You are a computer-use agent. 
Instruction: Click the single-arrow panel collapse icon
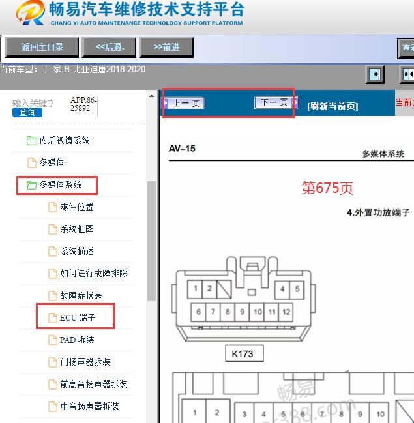[x=375, y=74]
